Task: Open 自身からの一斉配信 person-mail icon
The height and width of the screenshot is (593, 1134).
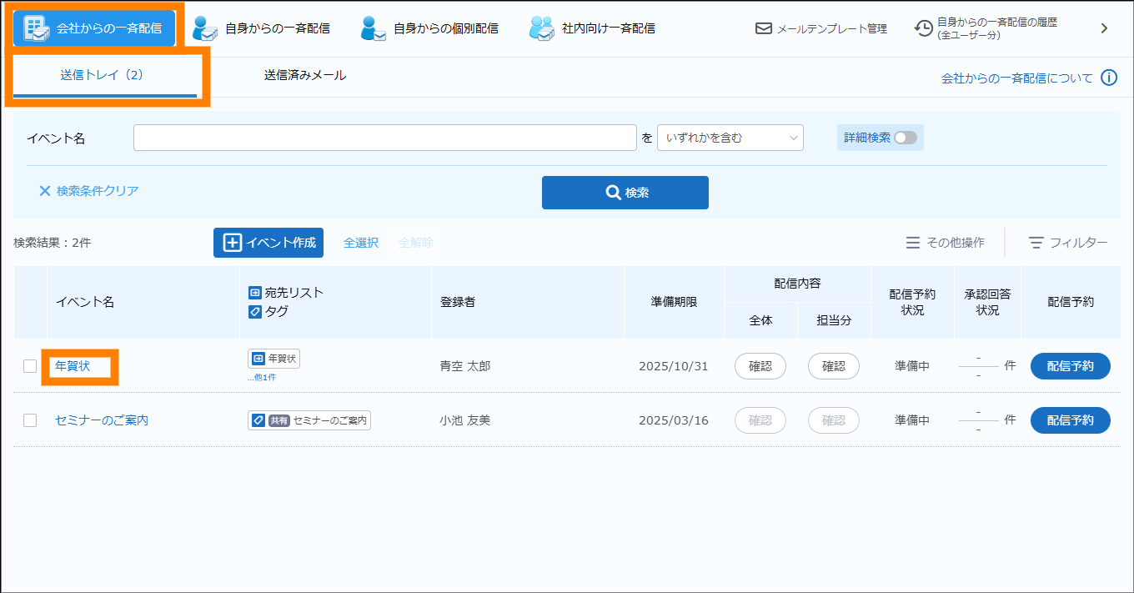Action: 205,28
